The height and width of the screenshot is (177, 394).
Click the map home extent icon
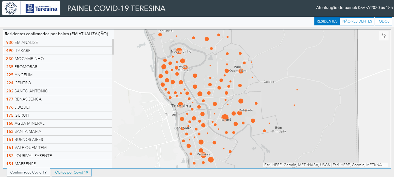click(x=384, y=36)
